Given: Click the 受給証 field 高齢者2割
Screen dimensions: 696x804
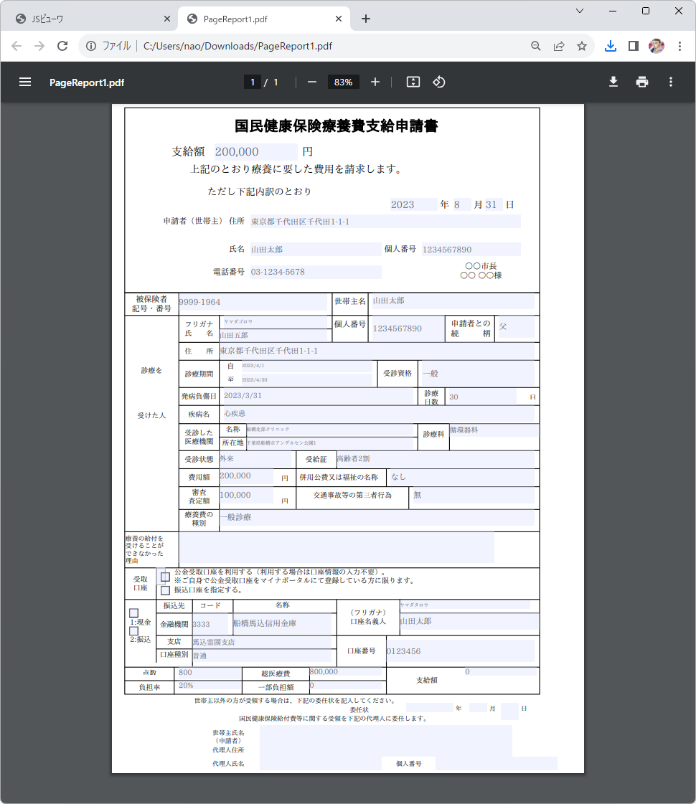Looking at the screenshot, I should click(x=436, y=459).
